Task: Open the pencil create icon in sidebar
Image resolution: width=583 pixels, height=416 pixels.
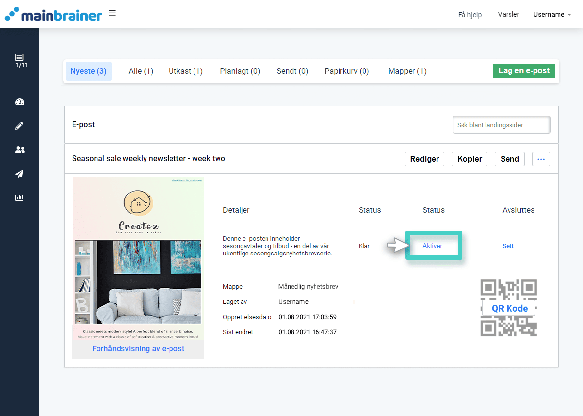Action: click(x=20, y=125)
